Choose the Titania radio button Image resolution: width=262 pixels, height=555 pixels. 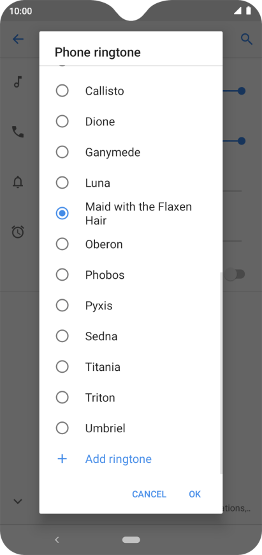[62, 367]
